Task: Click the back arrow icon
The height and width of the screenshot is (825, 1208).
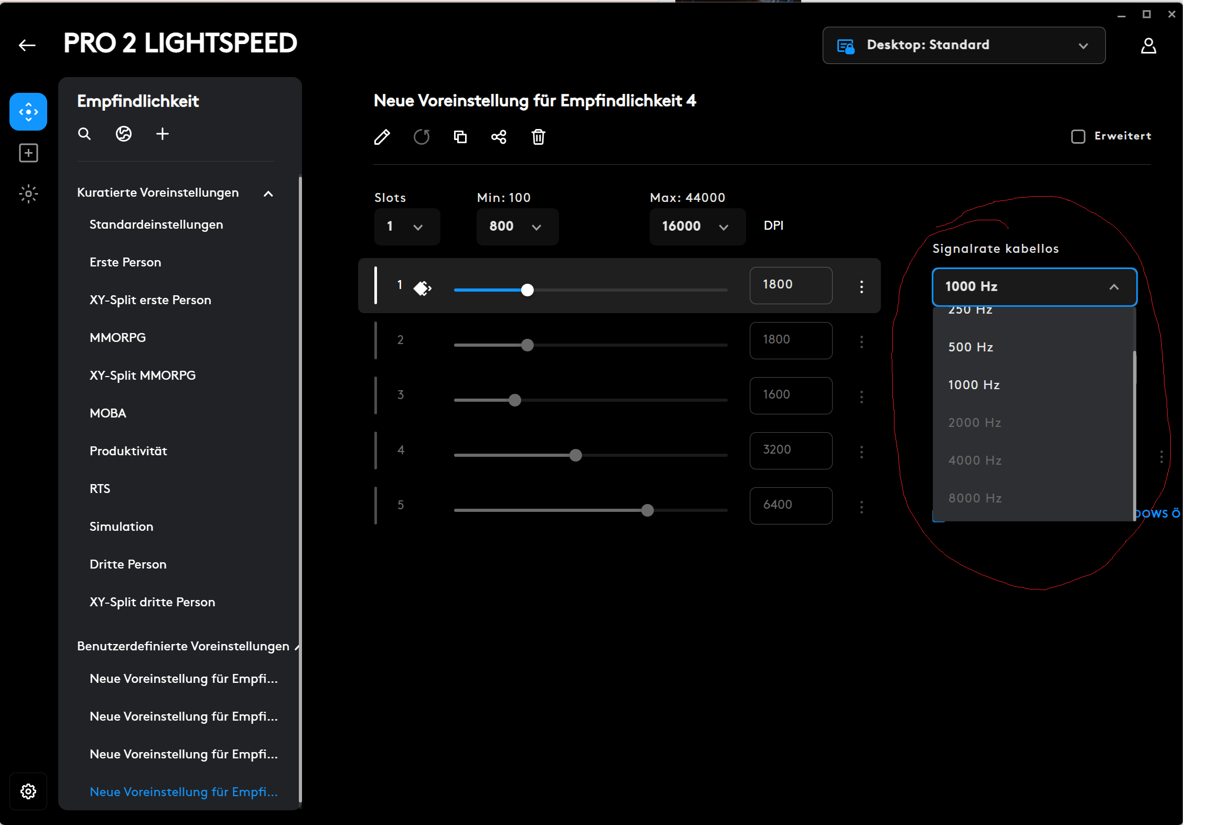Action: (27, 45)
